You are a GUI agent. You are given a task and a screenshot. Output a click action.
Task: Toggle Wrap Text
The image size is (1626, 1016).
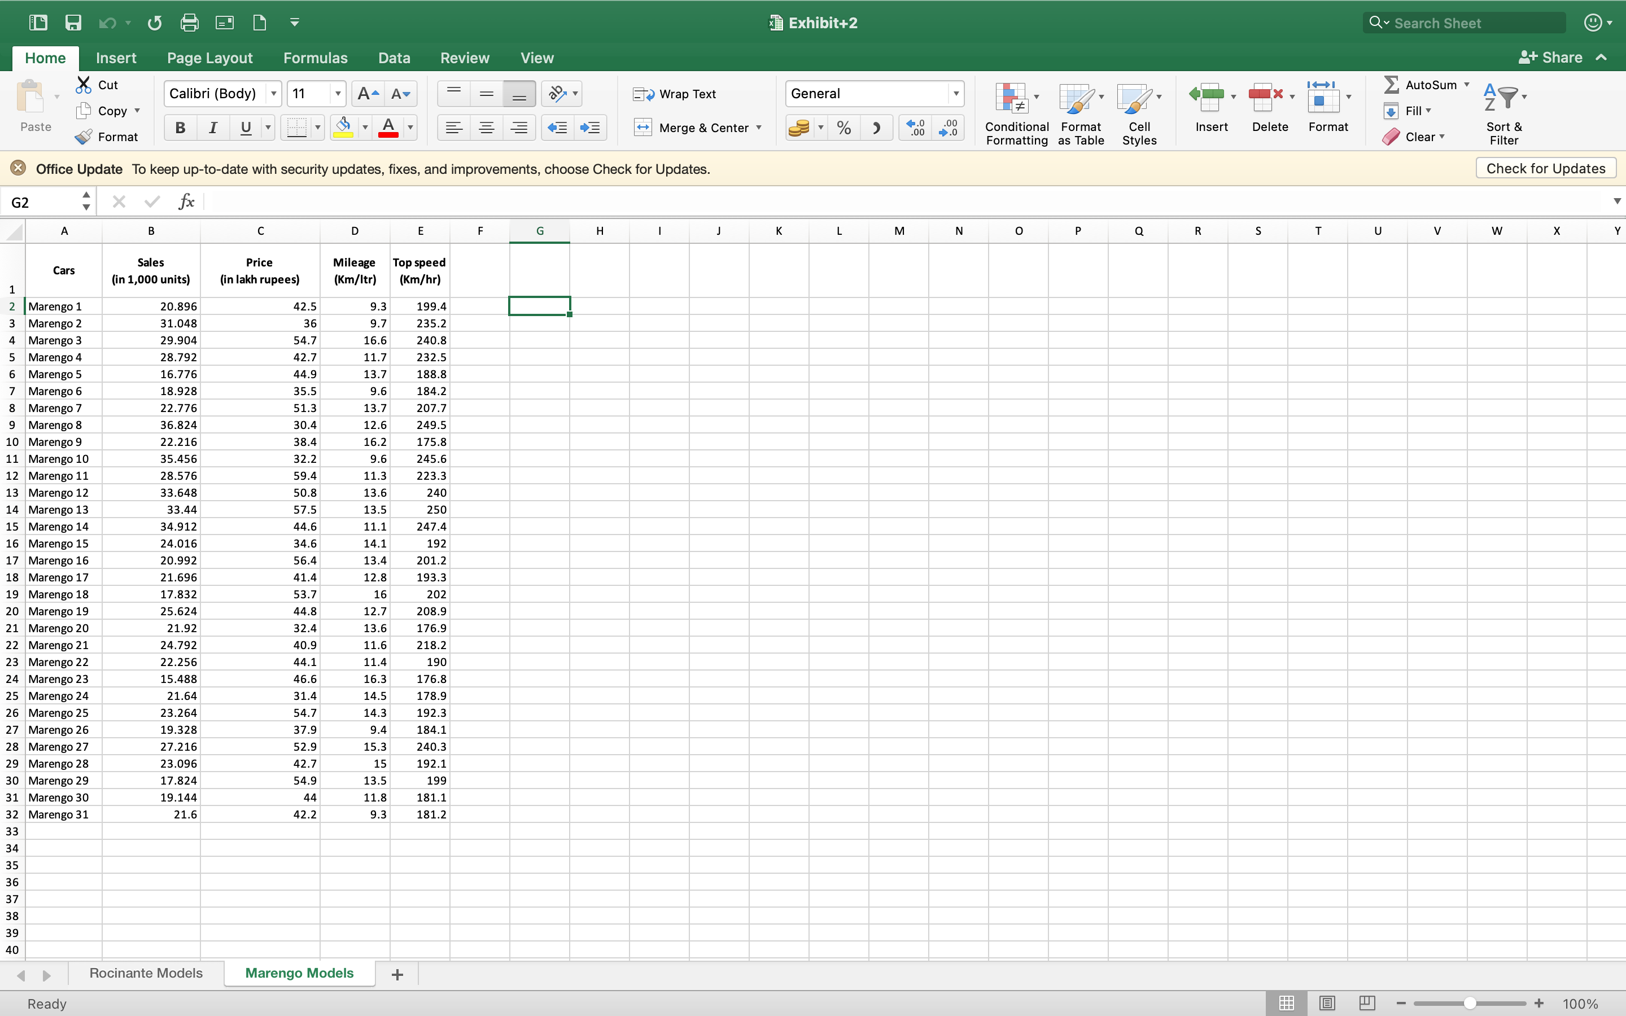675,94
